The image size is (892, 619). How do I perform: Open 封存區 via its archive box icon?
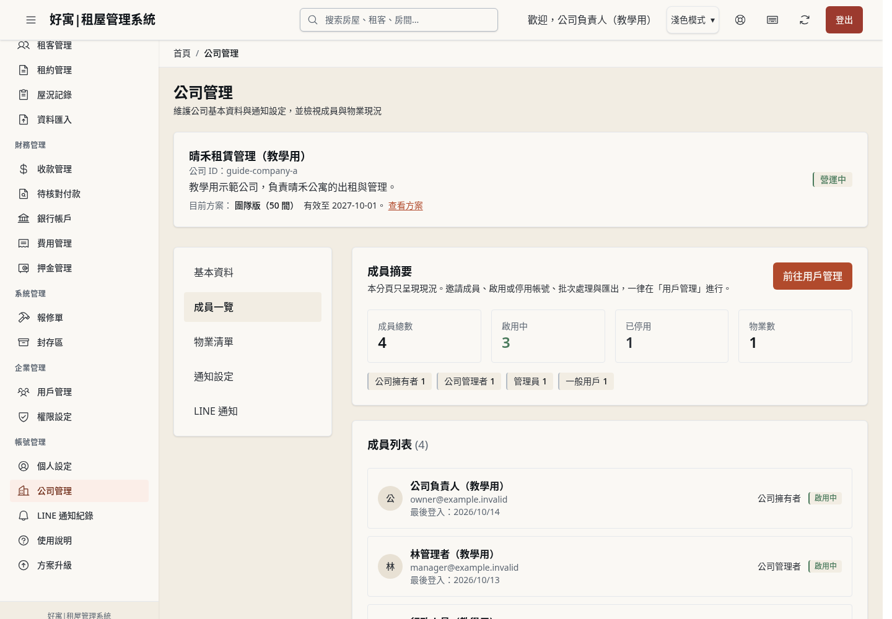point(24,342)
